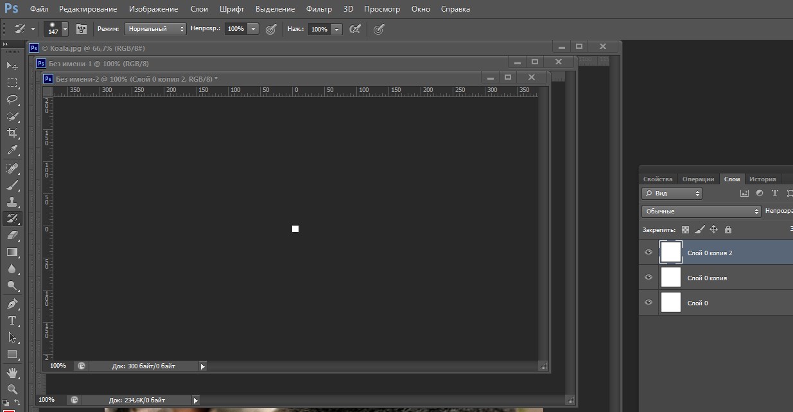Screen dimensions: 793x412
Task: Toggle lock transparent pixels checkerboard icon
Action: pyautogui.click(x=685, y=229)
